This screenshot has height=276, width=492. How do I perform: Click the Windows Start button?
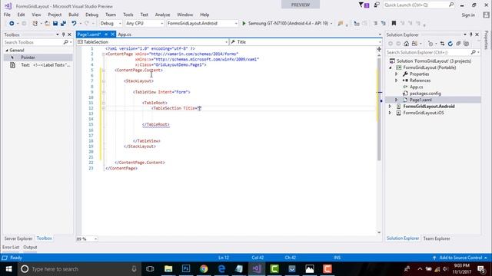pos(8,269)
